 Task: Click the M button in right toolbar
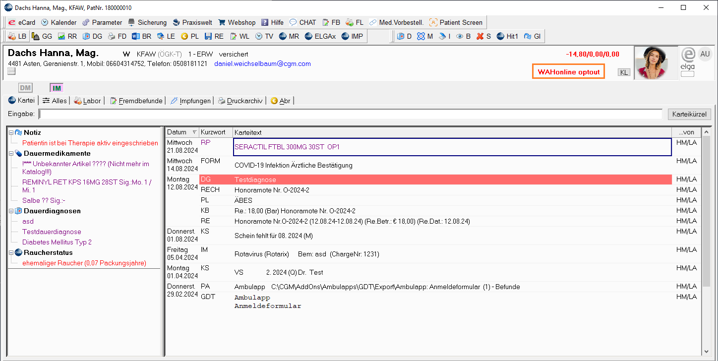[x=425, y=36]
